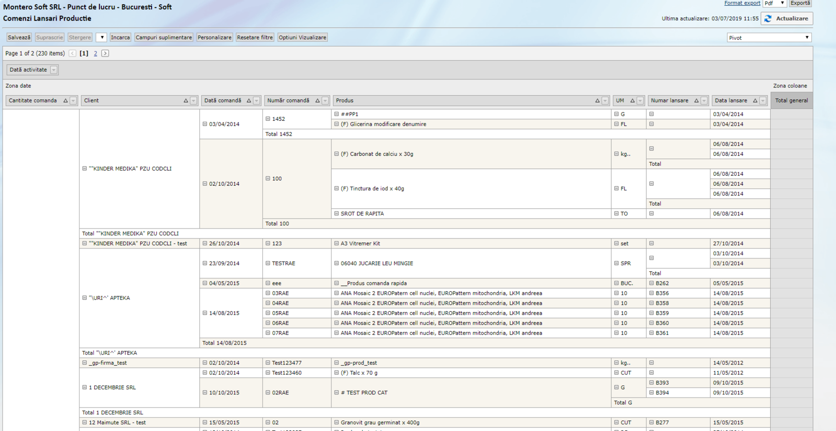The image size is (836, 431).
Task: Open the Pdf export format dropdown
Action: [x=775, y=3]
